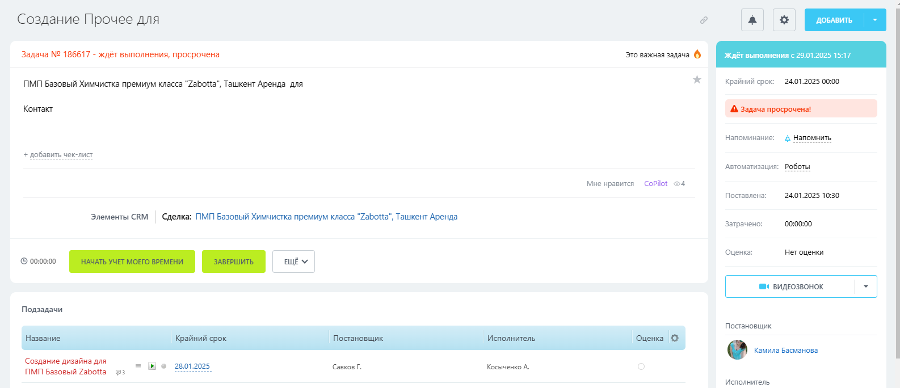Open the subtask hamburger menu icon
The height and width of the screenshot is (388, 900).
pos(138,366)
